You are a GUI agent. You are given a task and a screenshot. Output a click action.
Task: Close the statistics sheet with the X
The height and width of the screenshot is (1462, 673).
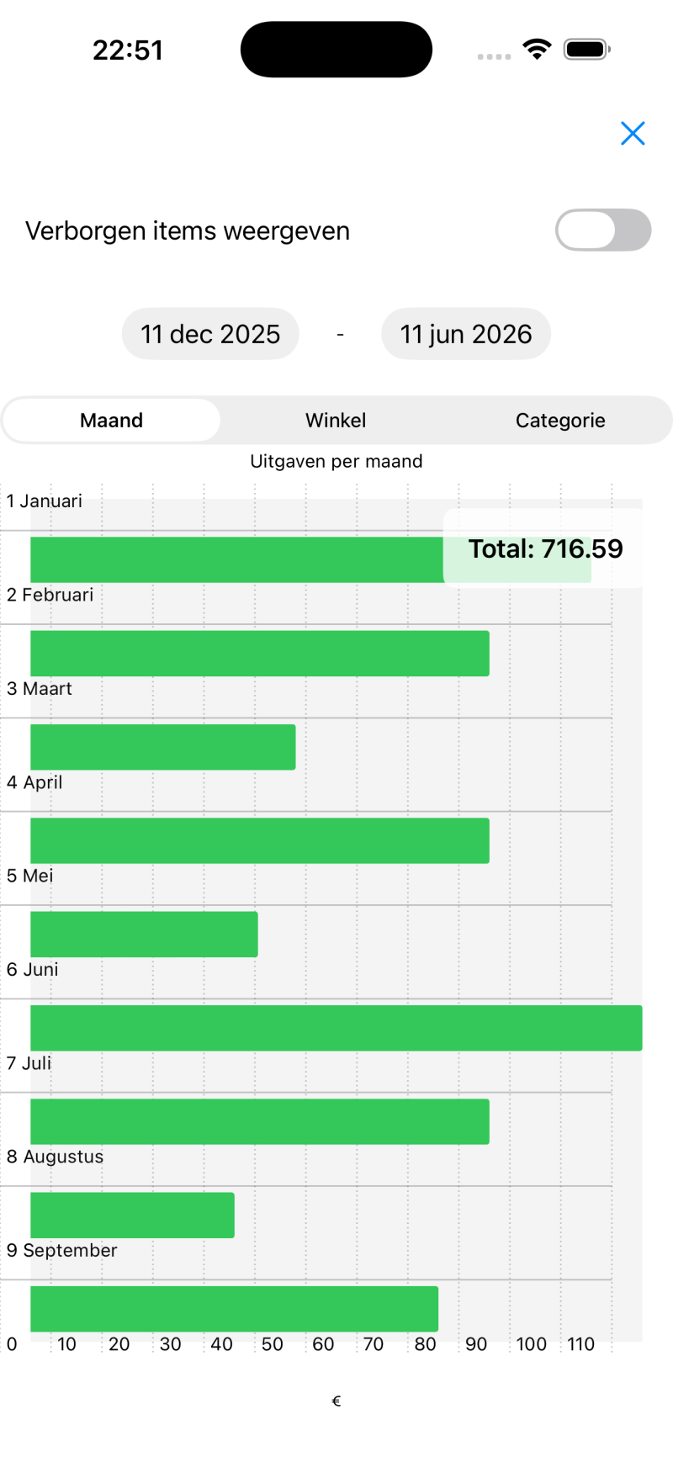click(x=633, y=133)
